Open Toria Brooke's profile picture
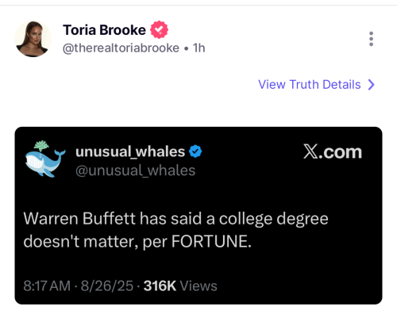 coord(33,39)
